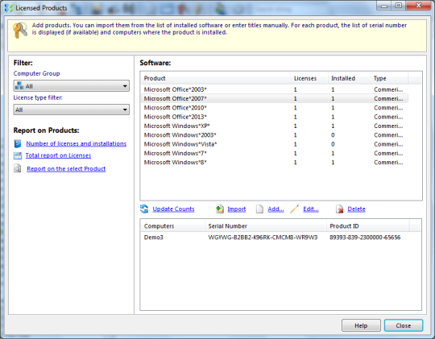Click the Help button
The height and width of the screenshot is (339, 435).
(x=361, y=325)
